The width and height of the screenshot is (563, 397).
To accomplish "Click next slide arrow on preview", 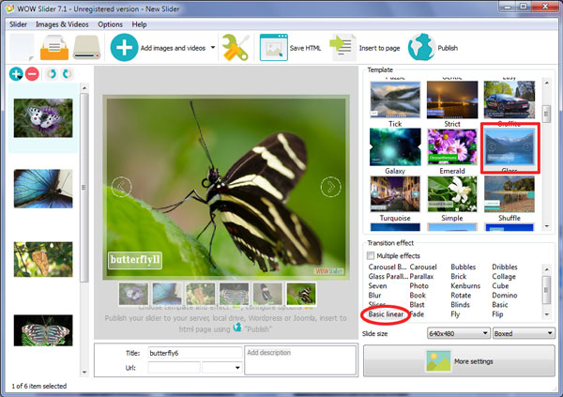I will coord(330,187).
